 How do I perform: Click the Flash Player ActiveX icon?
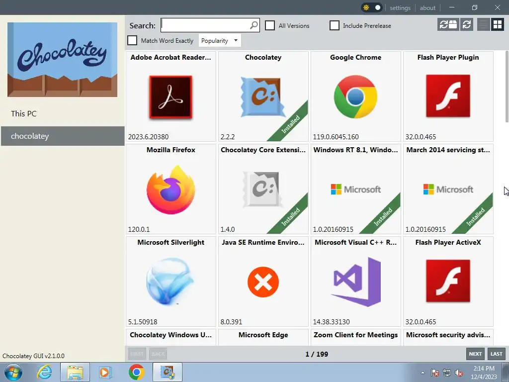pos(448,282)
